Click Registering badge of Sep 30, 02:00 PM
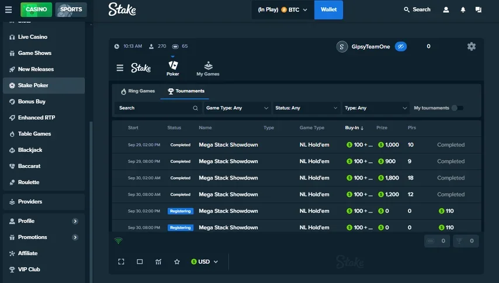The width and height of the screenshot is (499, 283). pos(181,211)
